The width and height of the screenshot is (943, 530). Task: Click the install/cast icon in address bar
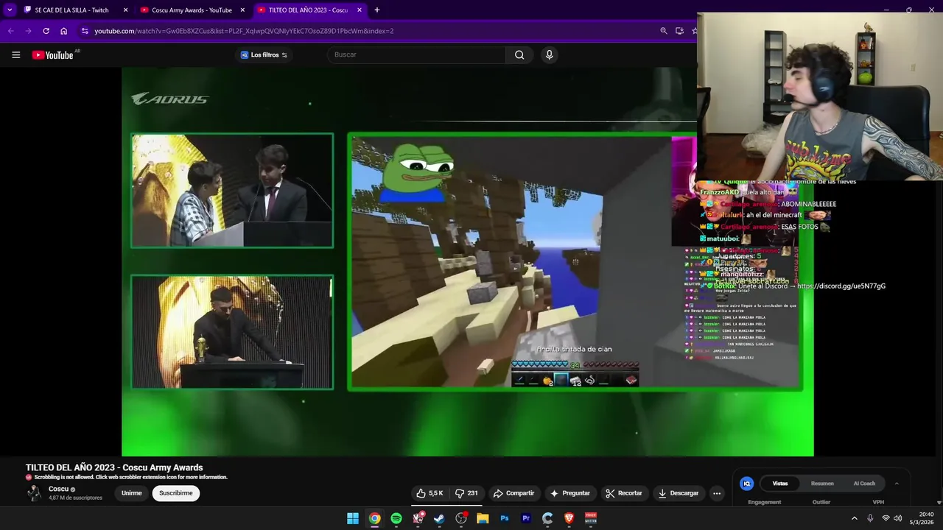pos(679,31)
